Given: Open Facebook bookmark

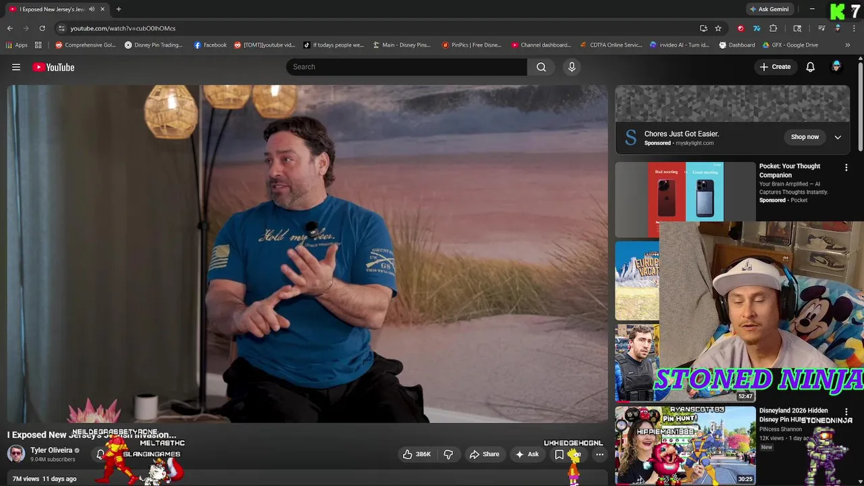Looking at the screenshot, I should click(210, 45).
